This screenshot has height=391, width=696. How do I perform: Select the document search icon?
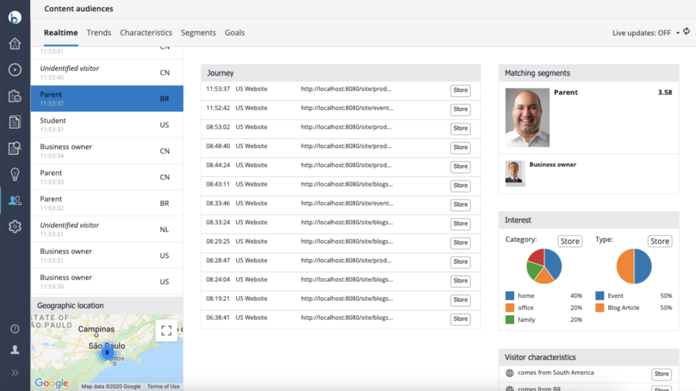(x=15, y=148)
